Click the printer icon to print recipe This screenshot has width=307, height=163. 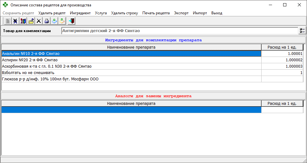(x=46, y=21)
